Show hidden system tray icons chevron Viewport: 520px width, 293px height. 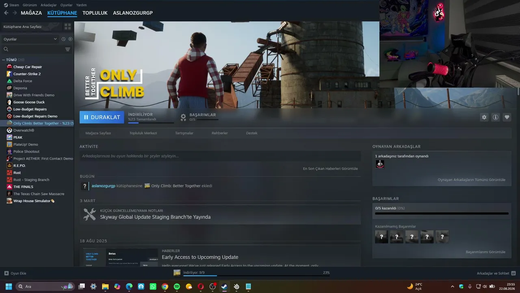pos(453,286)
